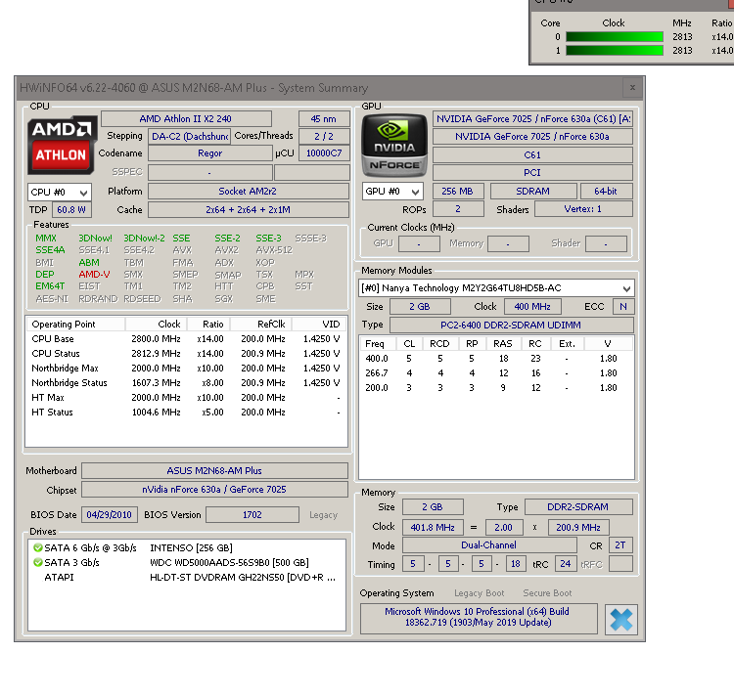Click the 3DNow! feature label
This screenshot has width=734, height=696.
point(96,238)
